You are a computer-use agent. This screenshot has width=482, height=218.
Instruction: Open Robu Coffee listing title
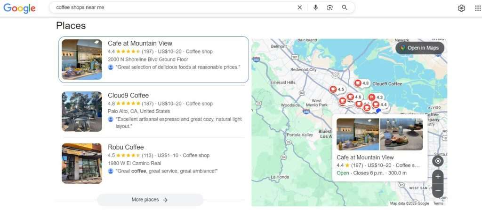[126, 147]
